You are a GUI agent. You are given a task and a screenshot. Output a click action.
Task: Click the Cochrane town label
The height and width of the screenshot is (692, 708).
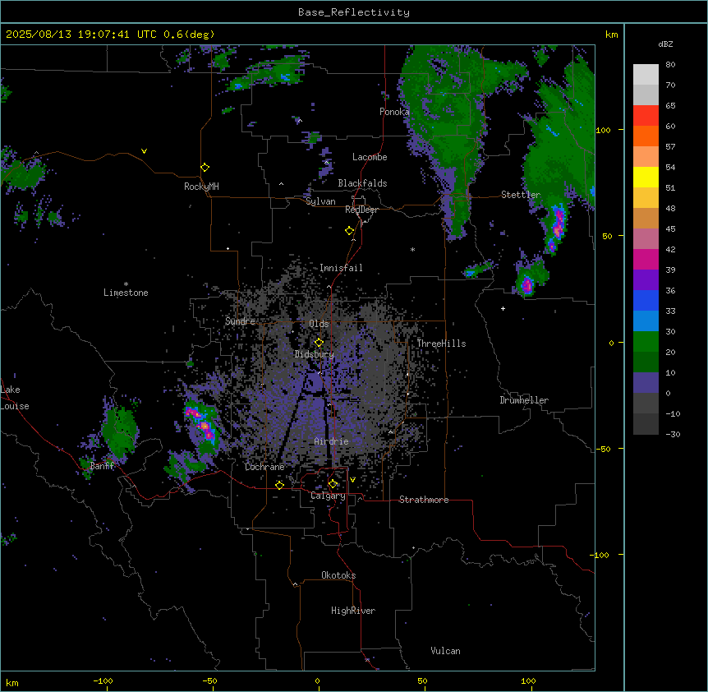pyautogui.click(x=264, y=467)
